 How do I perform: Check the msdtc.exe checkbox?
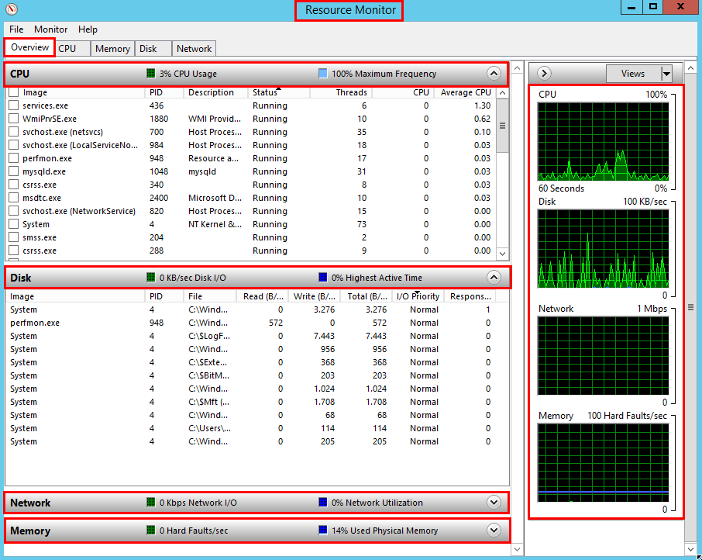click(x=13, y=198)
